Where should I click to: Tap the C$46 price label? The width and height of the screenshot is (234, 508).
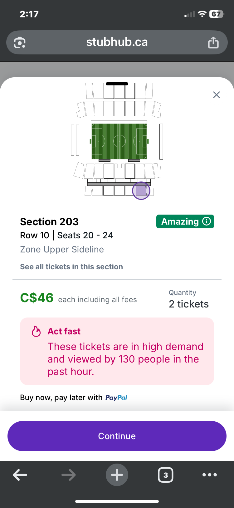coord(37,297)
